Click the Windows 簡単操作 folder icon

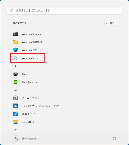[x=16, y=42]
